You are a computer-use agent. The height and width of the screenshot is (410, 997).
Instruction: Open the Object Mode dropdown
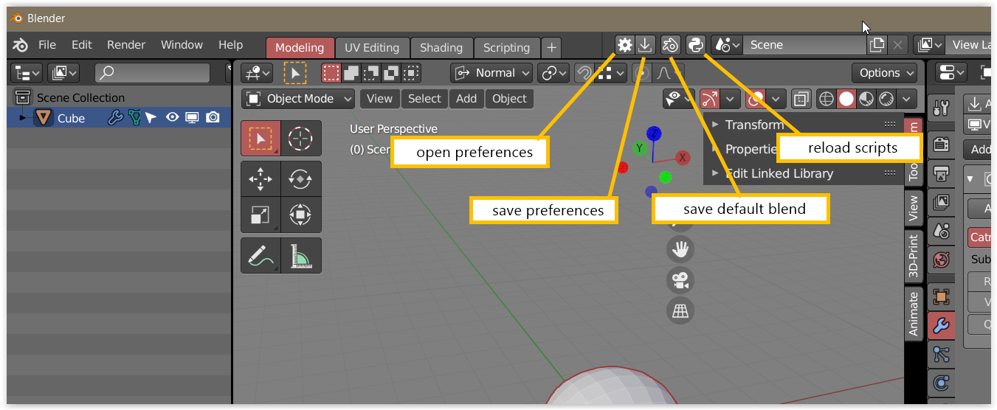(299, 98)
